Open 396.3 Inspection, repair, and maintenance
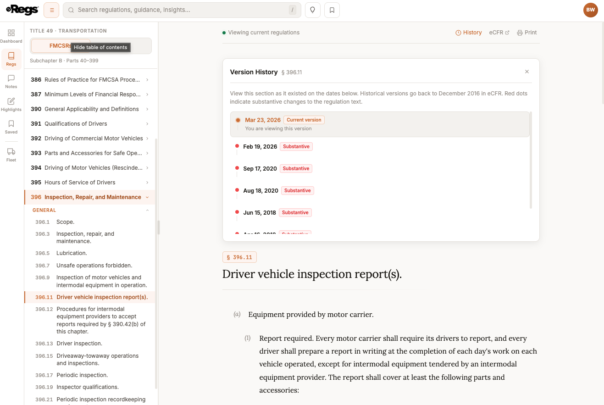604x405 pixels. [90, 238]
